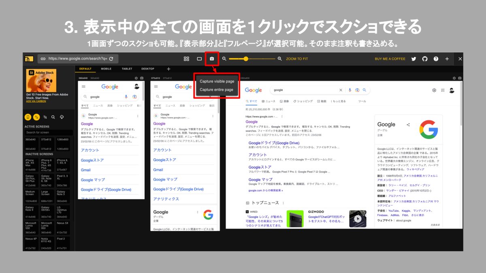The width and height of the screenshot is (486, 273).
Task: Open the ADS VIA CARBON link
Action: (x=35, y=101)
